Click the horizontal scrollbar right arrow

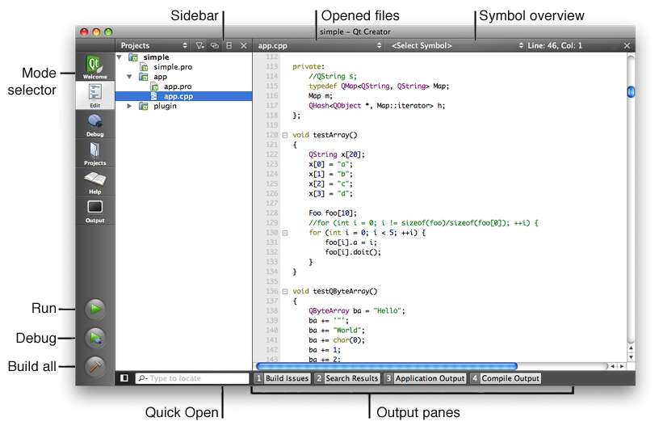pyautogui.click(x=622, y=366)
